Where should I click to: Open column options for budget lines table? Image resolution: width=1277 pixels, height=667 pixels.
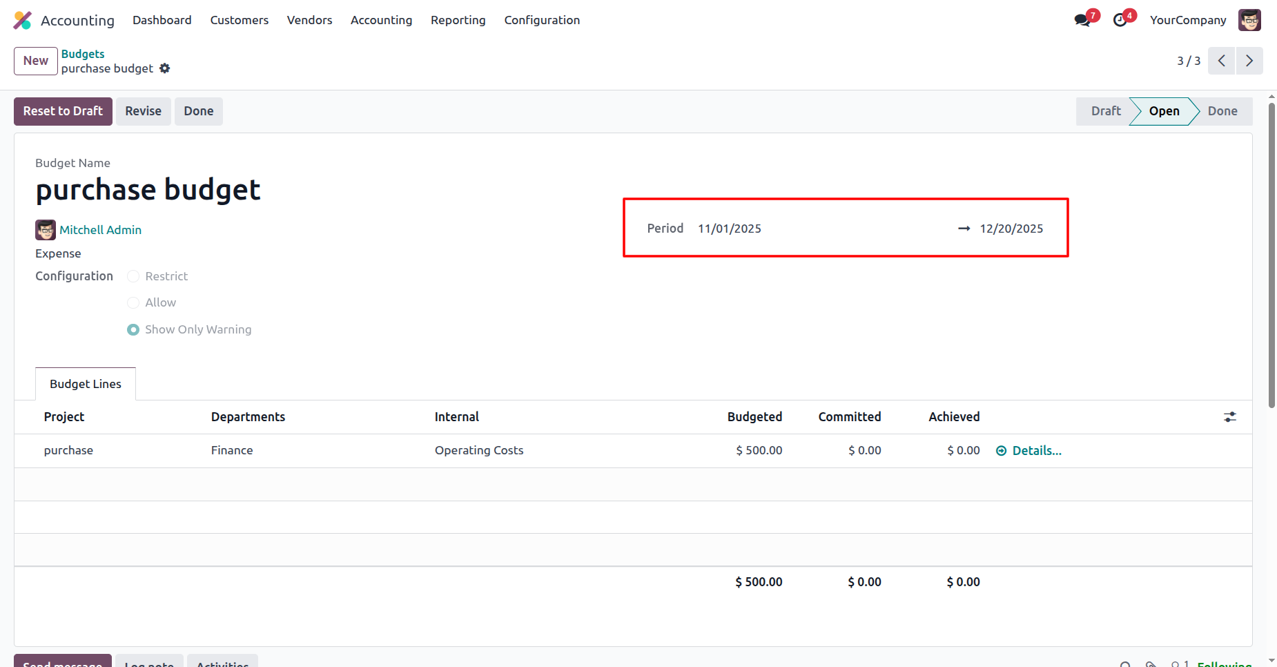pos(1230,417)
